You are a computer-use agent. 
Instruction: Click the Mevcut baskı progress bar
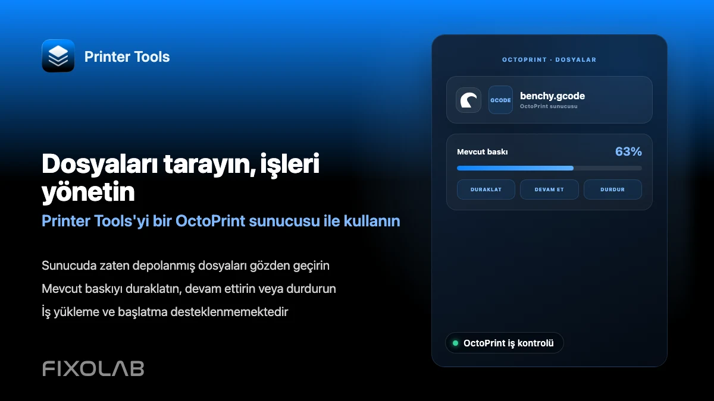point(549,168)
